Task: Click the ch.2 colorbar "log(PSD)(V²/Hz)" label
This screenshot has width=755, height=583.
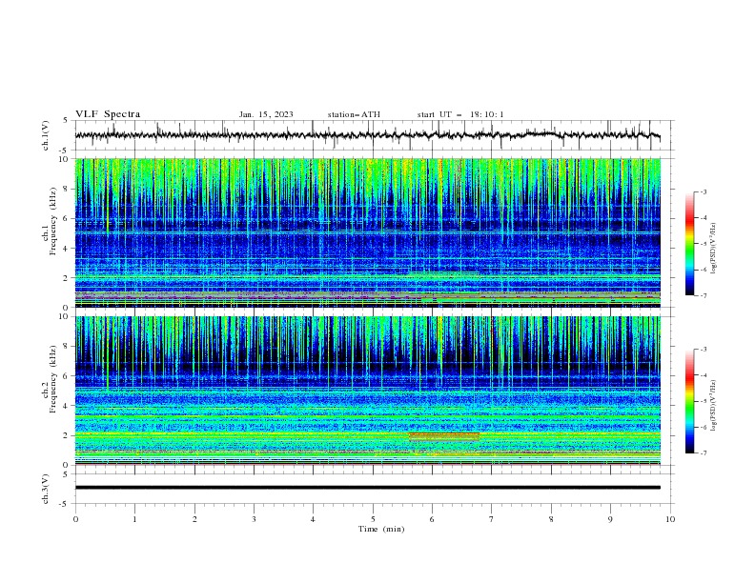Action: point(714,406)
